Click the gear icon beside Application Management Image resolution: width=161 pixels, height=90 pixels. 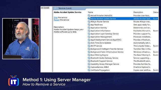tap(89, 37)
